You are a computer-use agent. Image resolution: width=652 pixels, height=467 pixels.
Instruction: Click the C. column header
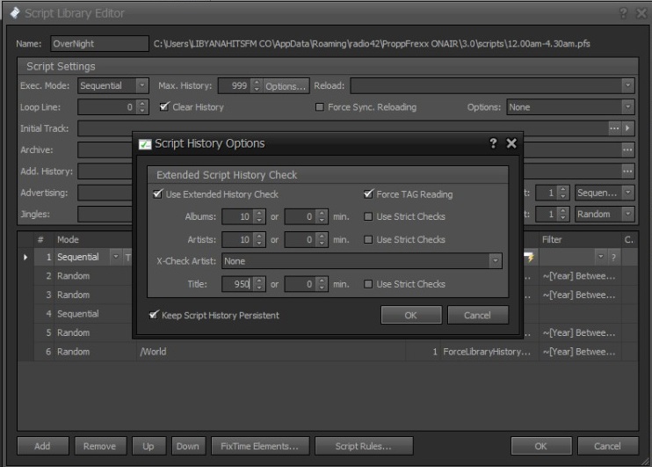coord(629,239)
